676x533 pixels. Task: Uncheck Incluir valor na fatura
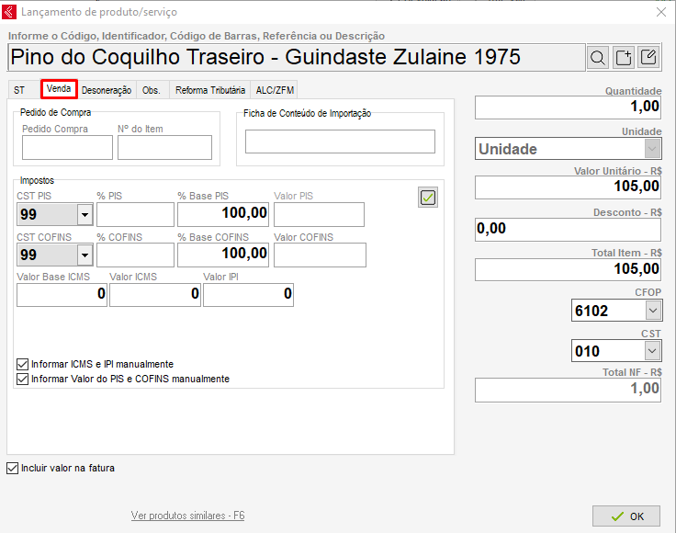coord(13,469)
